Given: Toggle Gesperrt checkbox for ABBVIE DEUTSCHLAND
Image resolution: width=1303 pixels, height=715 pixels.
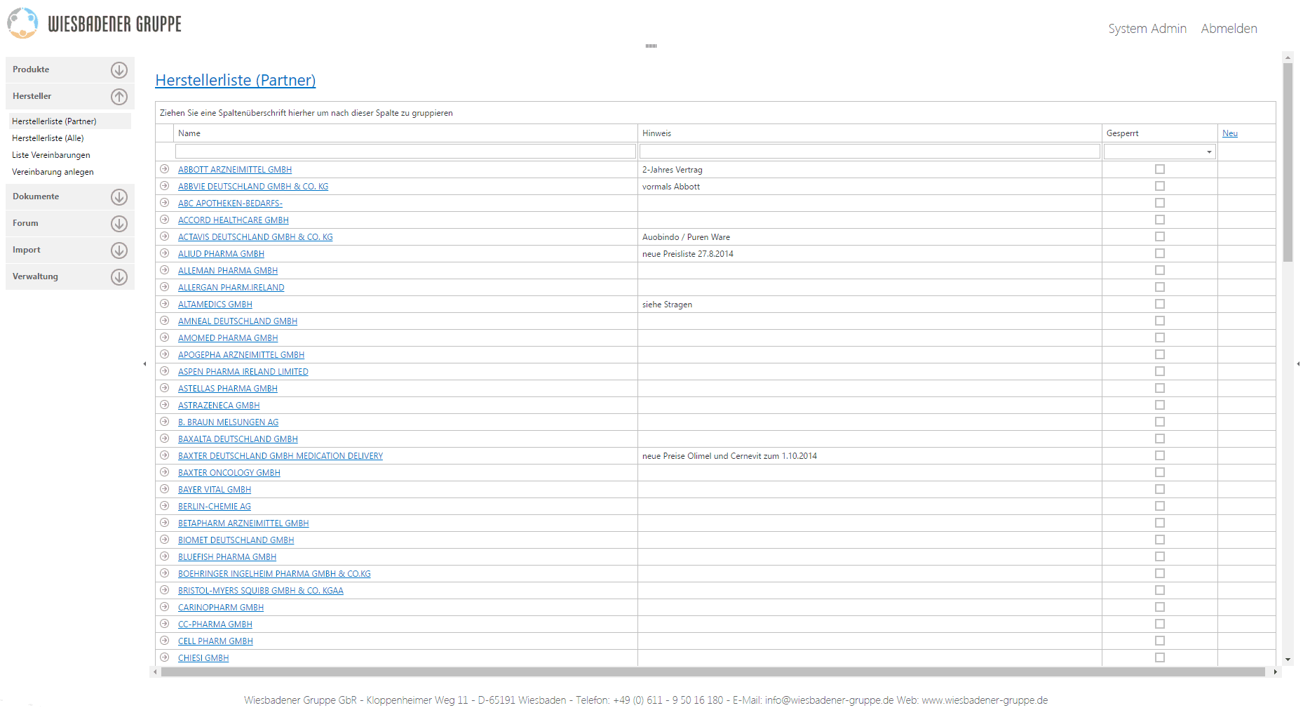Looking at the screenshot, I should point(1160,186).
